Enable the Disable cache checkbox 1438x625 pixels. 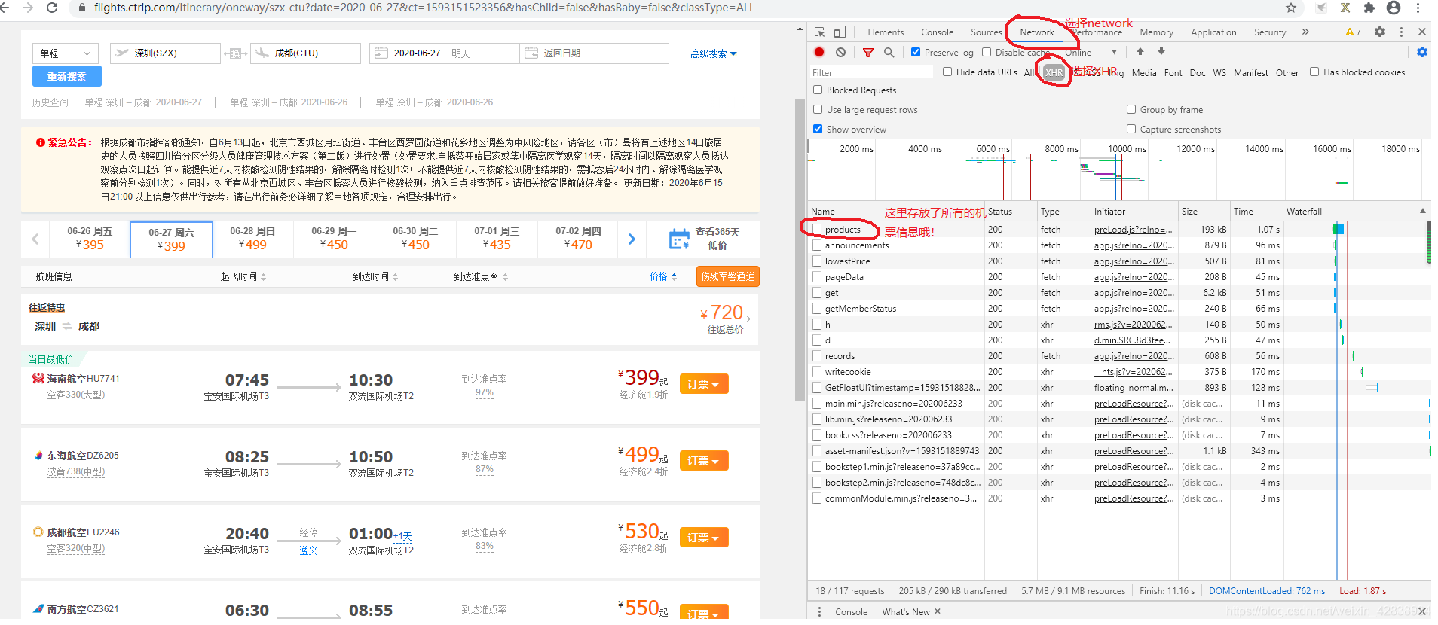point(987,52)
